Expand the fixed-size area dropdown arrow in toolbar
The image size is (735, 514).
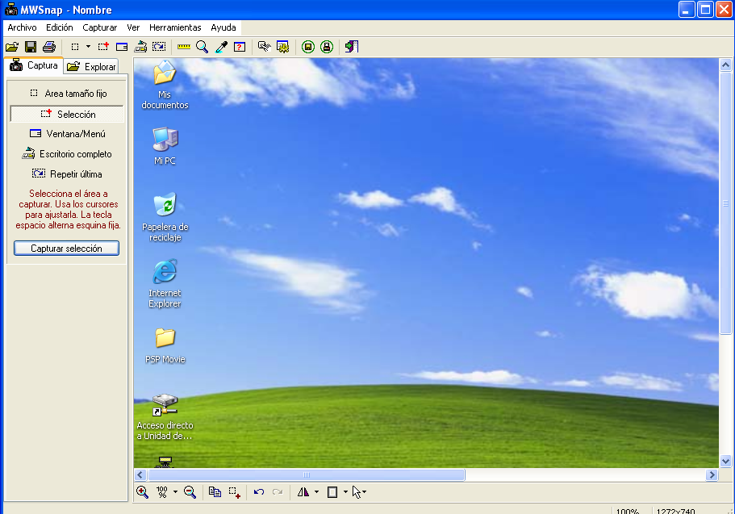point(88,47)
